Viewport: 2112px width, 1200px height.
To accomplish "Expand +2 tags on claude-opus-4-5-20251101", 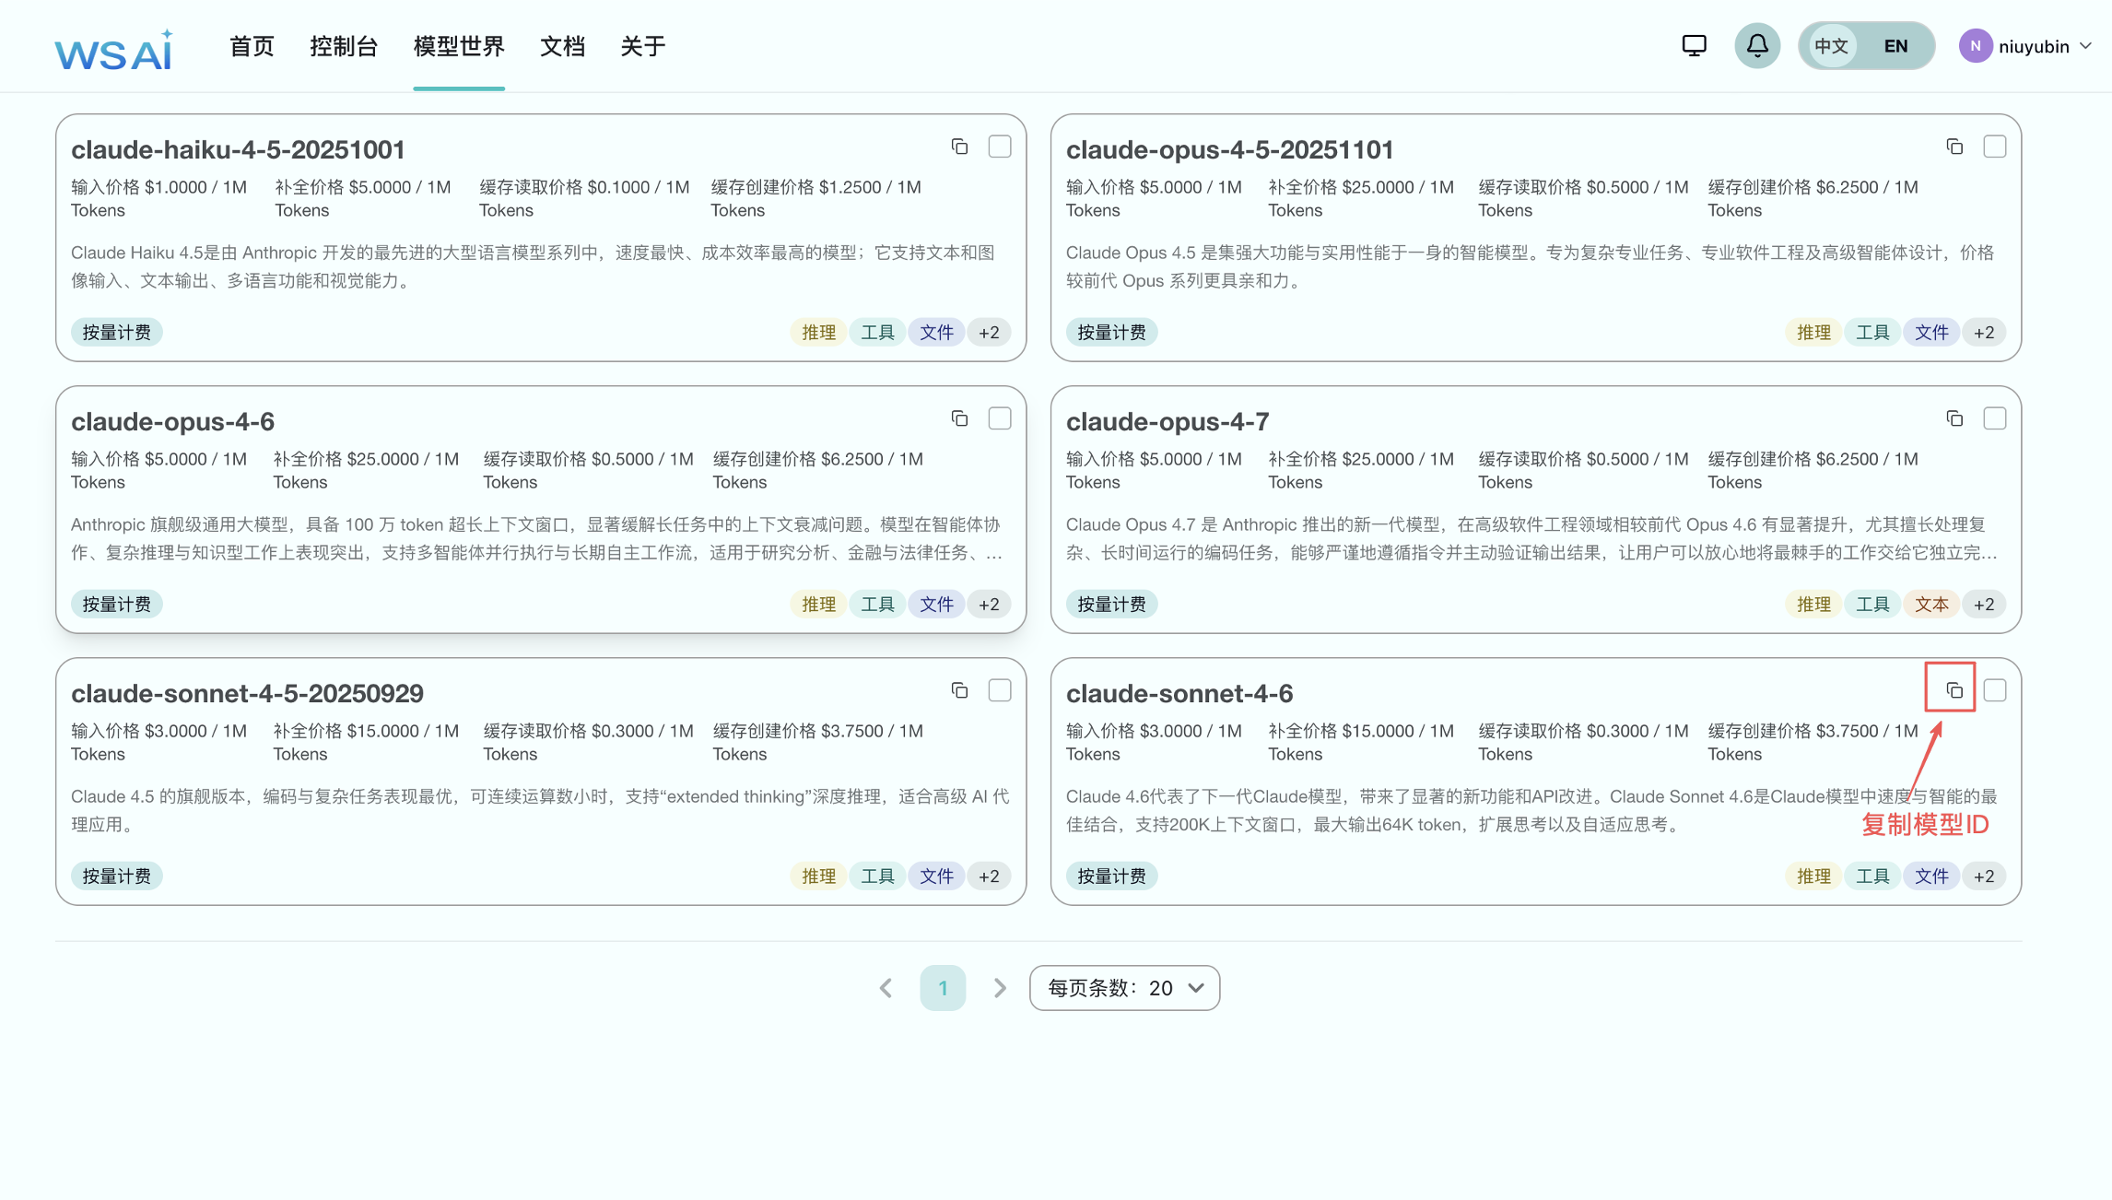I will click(1984, 333).
